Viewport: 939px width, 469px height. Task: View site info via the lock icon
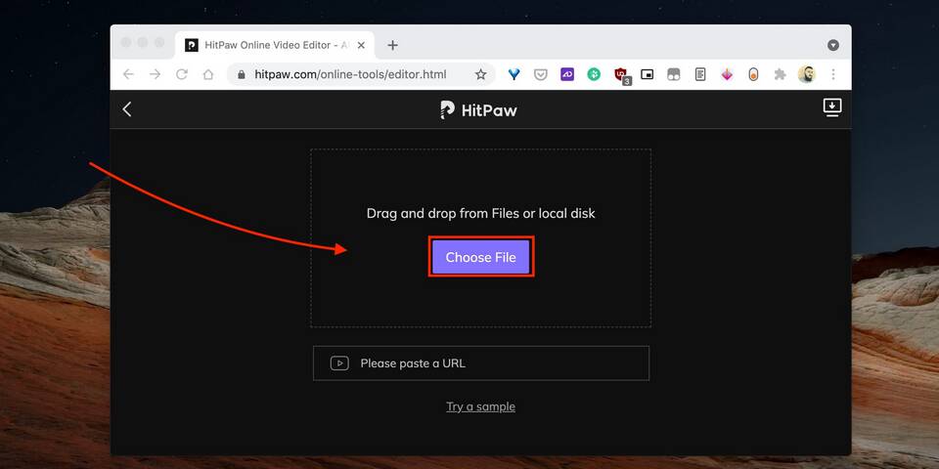coord(242,75)
